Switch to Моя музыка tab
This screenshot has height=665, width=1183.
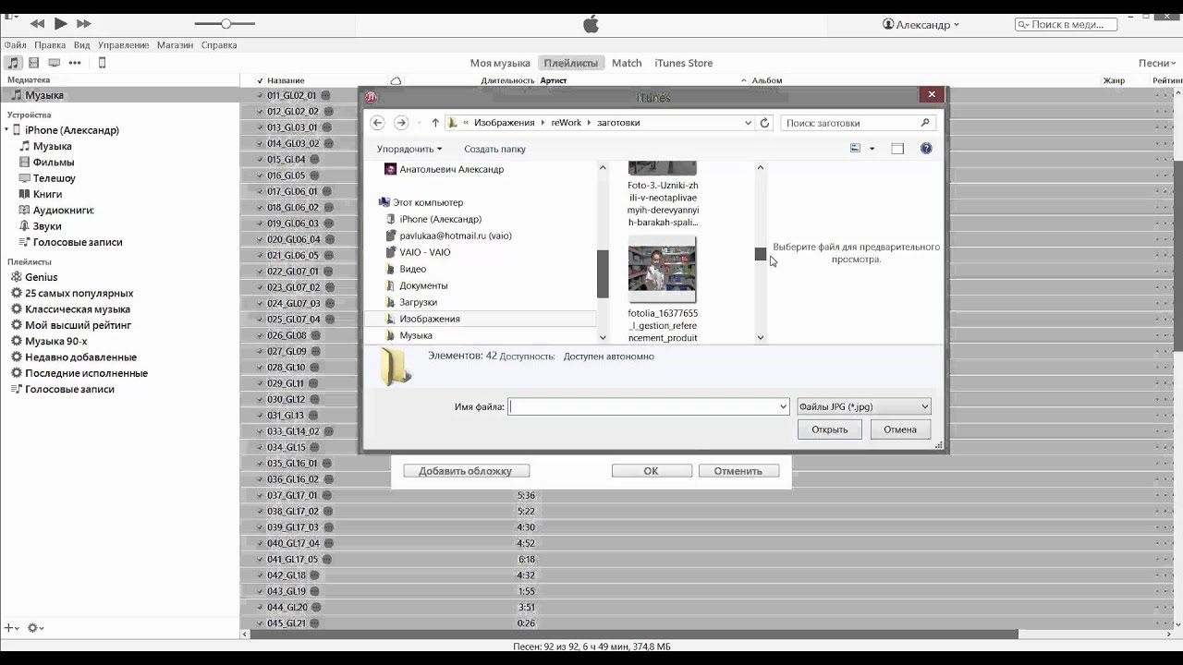click(x=500, y=63)
